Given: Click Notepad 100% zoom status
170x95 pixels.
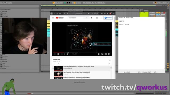Looking at the screenshot, I should [139, 72].
